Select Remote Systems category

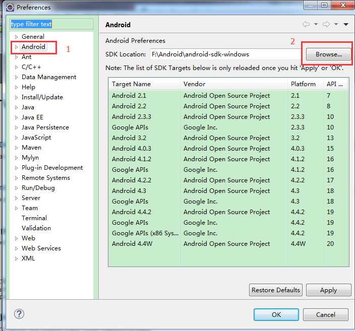tap(46, 178)
